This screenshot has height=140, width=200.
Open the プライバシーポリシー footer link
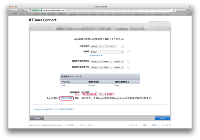(87, 125)
